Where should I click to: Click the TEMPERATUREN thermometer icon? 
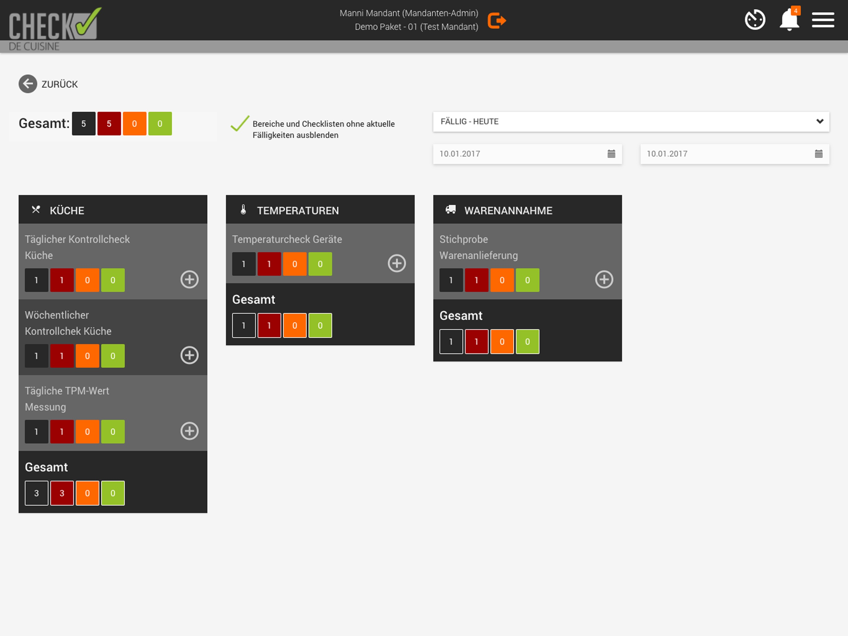click(x=243, y=209)
